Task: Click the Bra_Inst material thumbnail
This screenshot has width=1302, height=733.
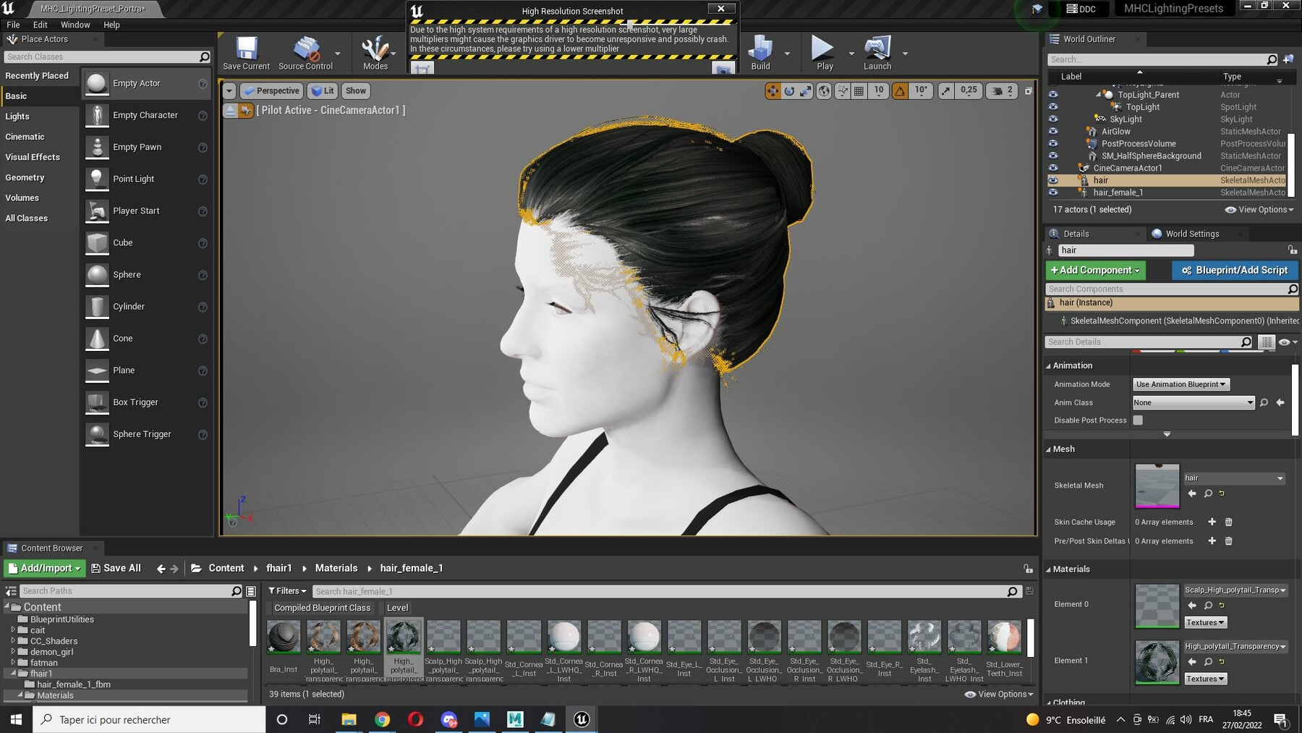Action: click(x=284, y=637)
